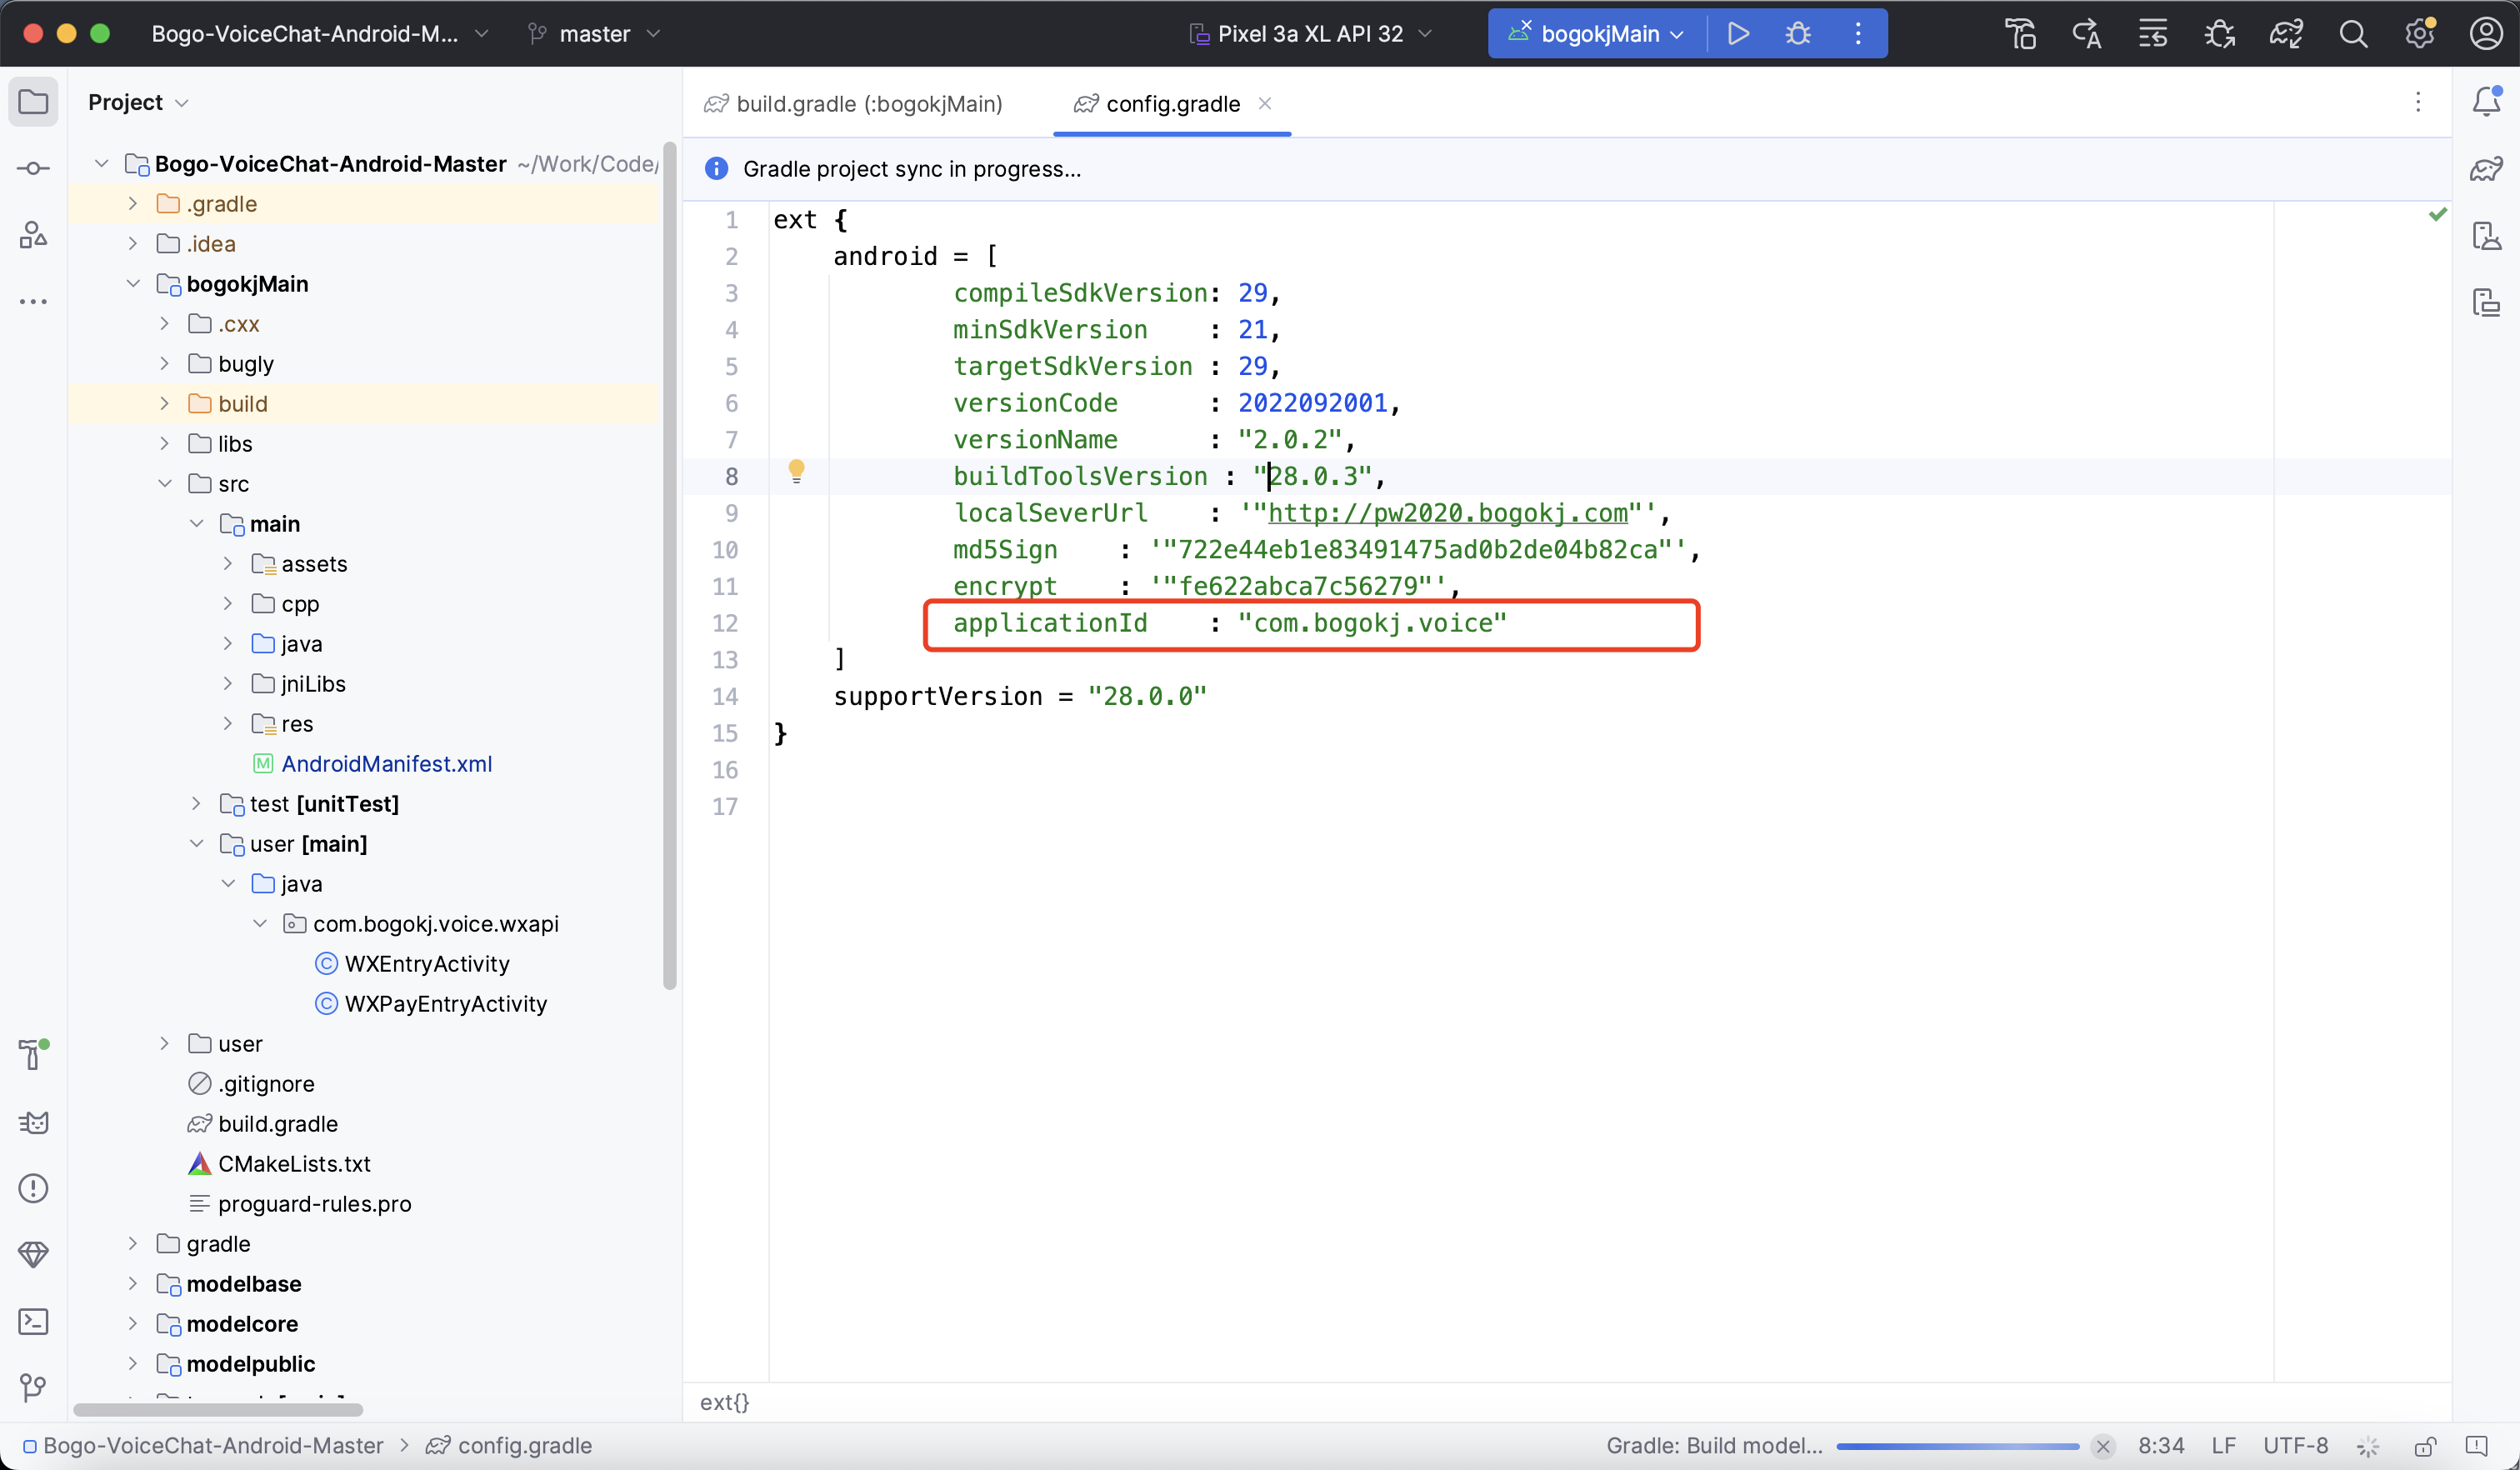Image resolution: width=2520 pixels, height=1470 pixels.
Task: Select proguard-rules.pro file
Action: (x=299, y=1203)
